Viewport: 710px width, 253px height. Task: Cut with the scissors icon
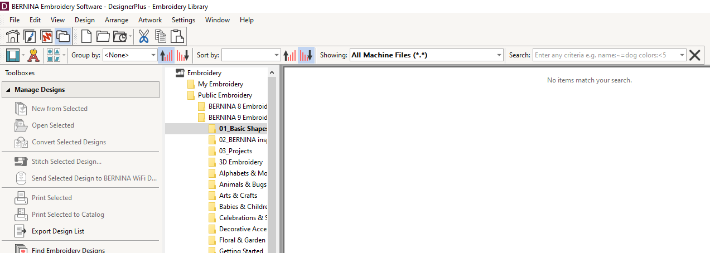144,37
